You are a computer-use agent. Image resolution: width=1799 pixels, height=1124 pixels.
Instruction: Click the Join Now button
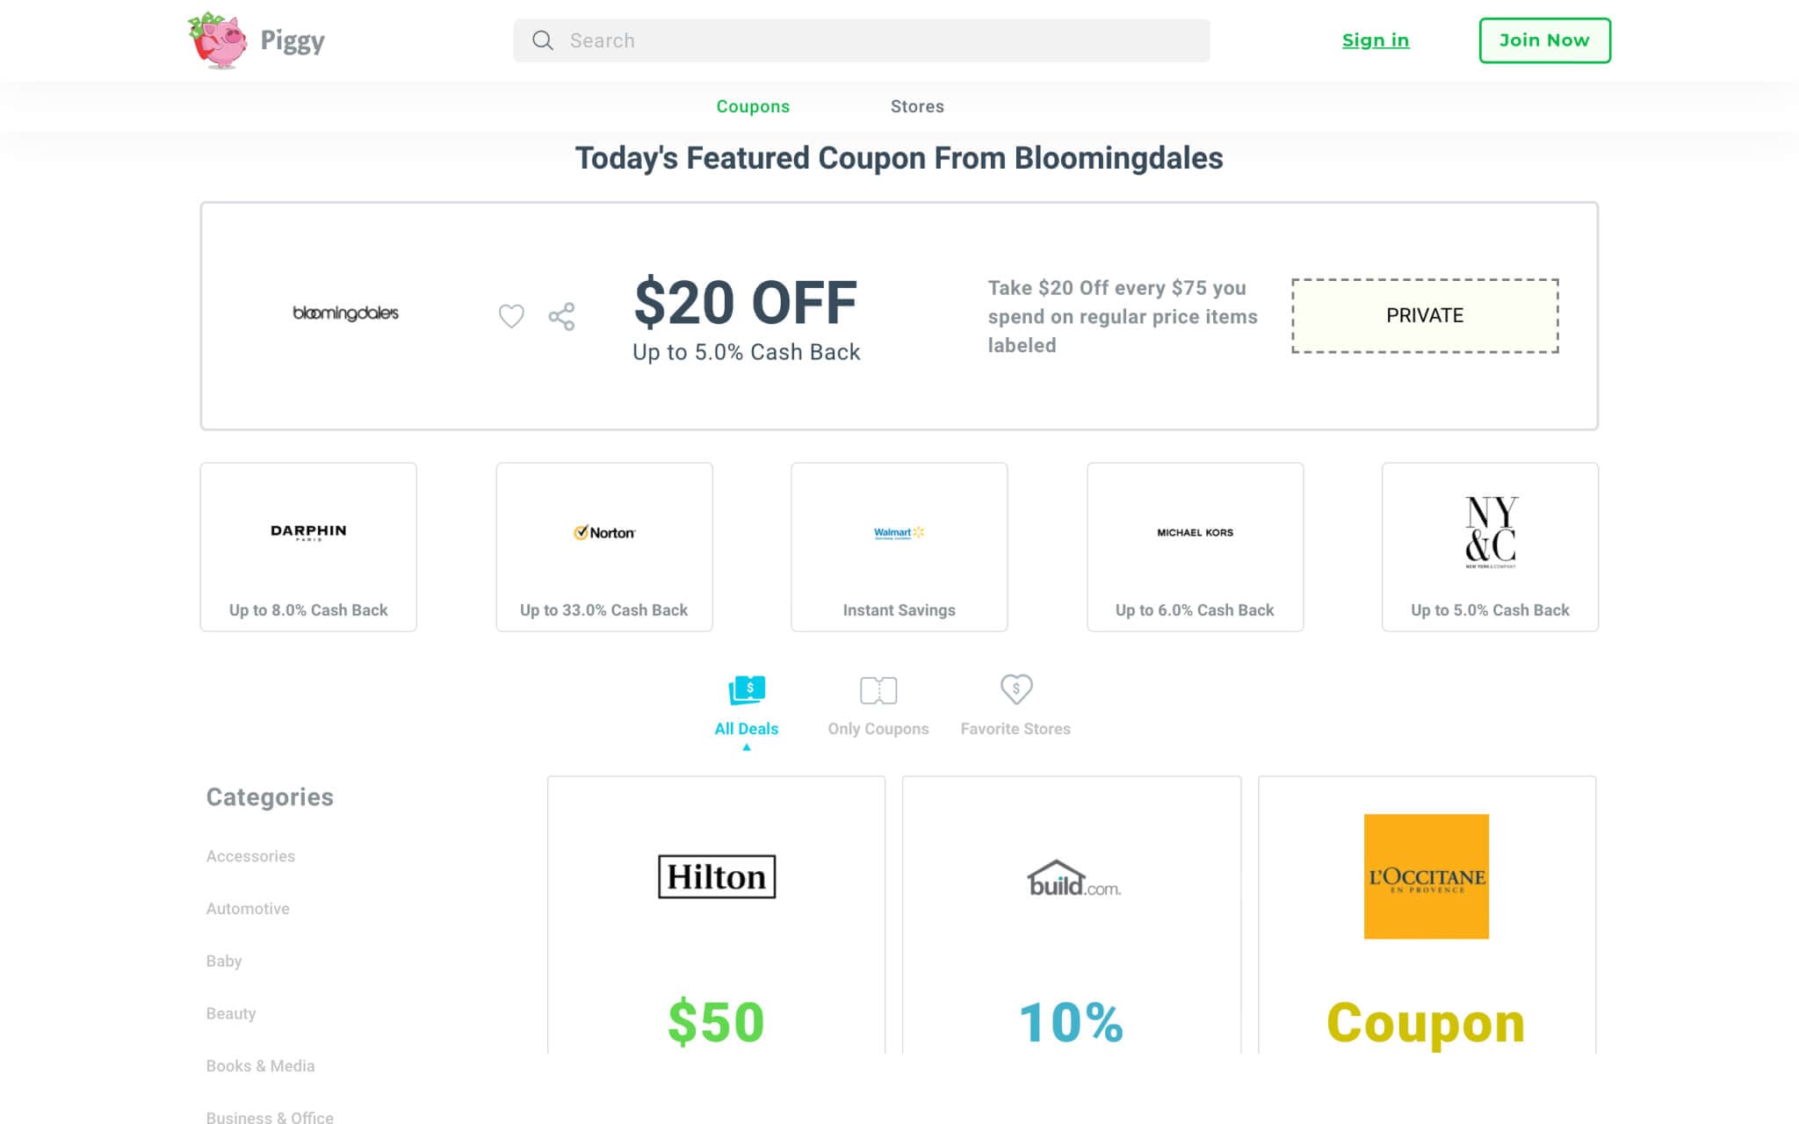(x=1544, y=40)
